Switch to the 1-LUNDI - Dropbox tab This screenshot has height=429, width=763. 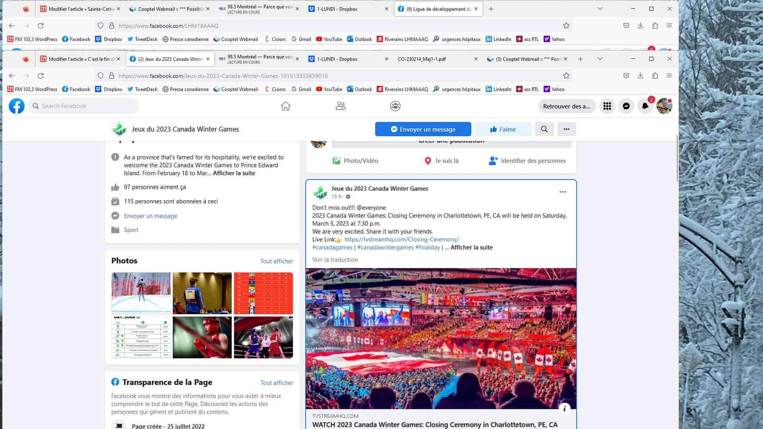pos(337,59)
